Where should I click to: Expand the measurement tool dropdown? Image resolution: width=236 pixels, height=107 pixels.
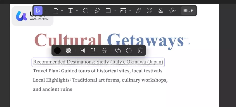tap(130, 11)
